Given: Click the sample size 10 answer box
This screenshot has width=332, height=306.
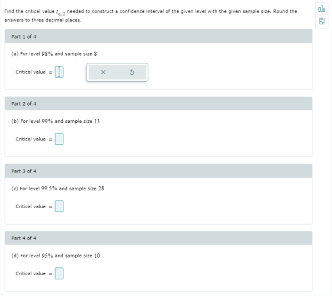Looking at the screenshot, I should coord(59,273).
